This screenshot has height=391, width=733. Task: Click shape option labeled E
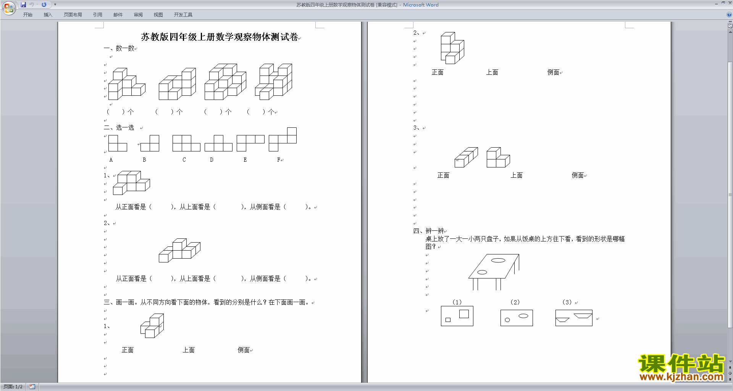click(x=250, y=143)
